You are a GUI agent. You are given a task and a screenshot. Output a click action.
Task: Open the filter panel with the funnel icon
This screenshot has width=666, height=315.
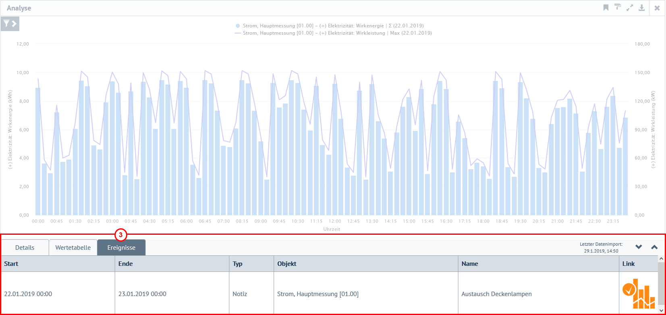10,24
